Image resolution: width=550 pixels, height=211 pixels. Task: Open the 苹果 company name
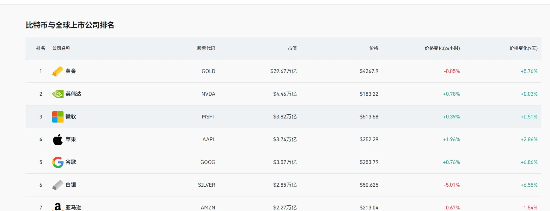(71, 140)
